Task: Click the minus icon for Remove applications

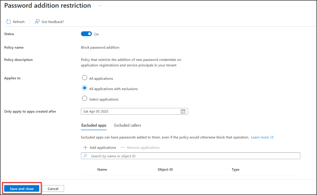Action: [x=123, y=148]
